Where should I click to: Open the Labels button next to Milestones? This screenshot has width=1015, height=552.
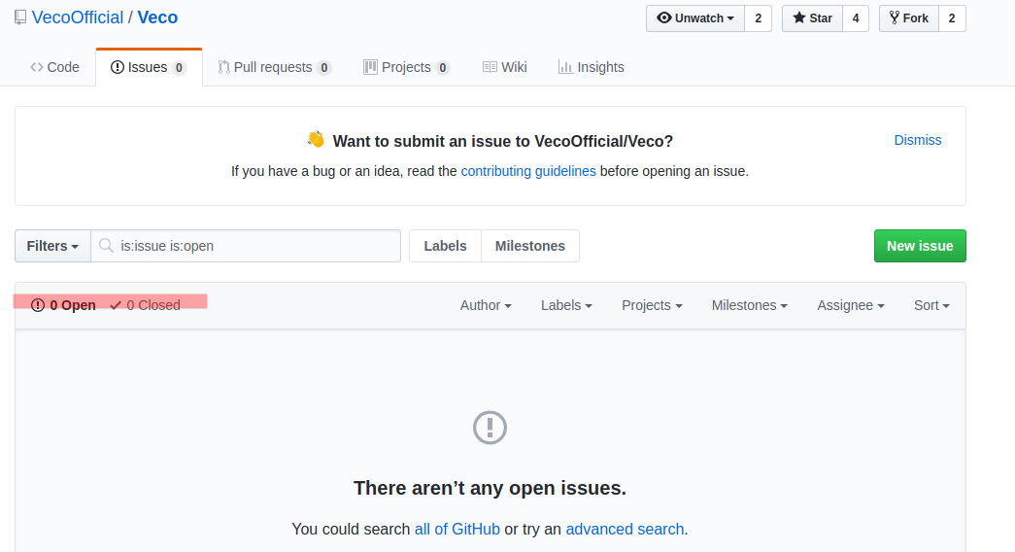[x=446, y=246]
